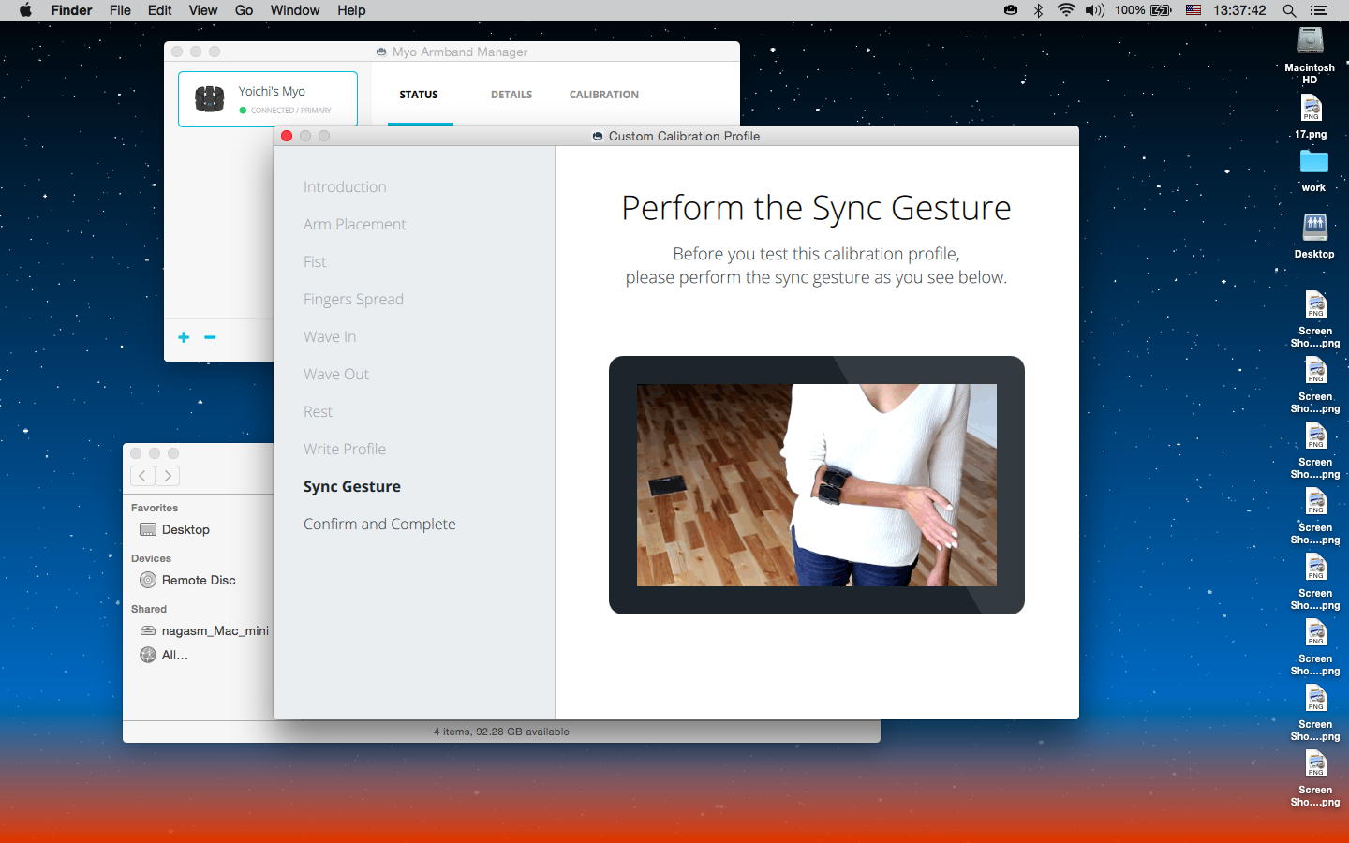Open the input source flag menu
The image size is (1349, 843).
tap(1193, 10)
